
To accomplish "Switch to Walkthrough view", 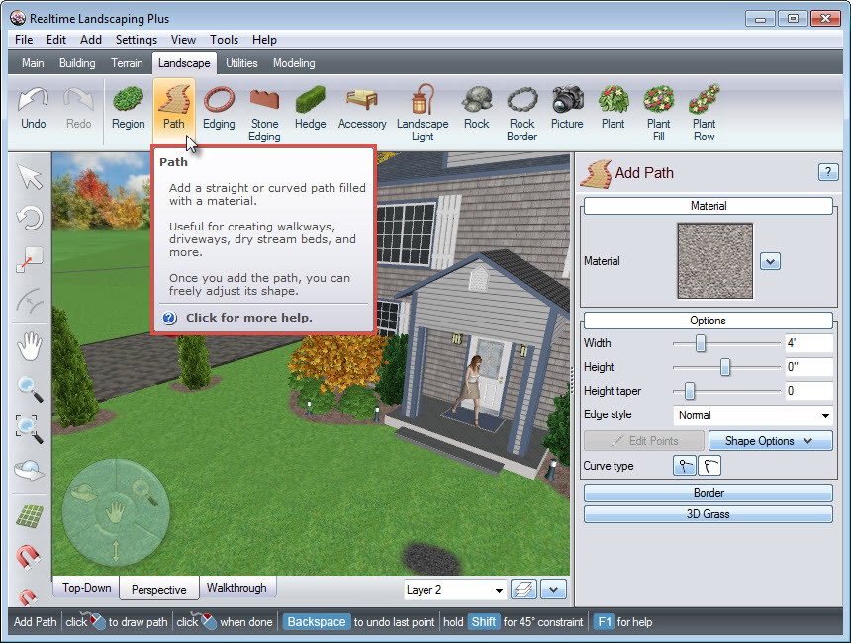I will tap(236, 588).
